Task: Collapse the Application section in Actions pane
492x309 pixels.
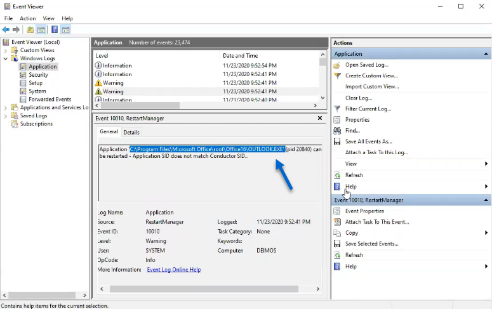Action: coord(486,54)
